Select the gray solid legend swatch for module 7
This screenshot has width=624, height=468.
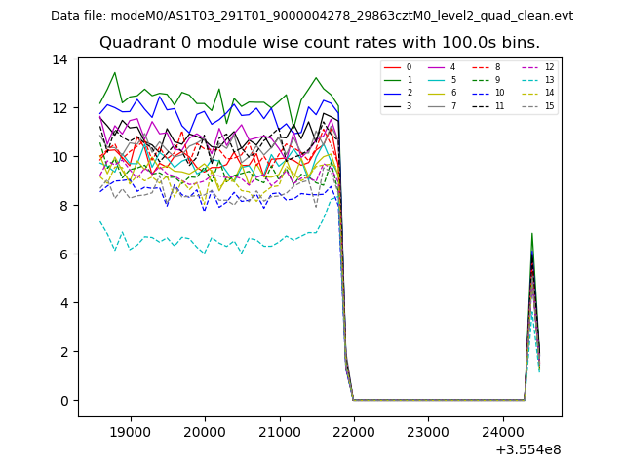[437, 105]
